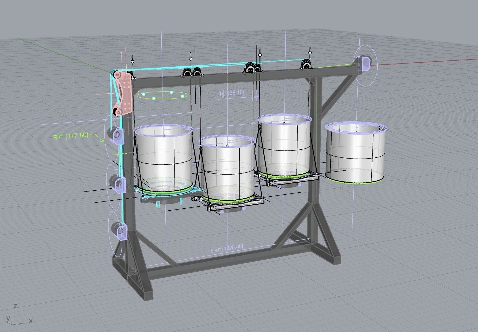Select the double bearing block above the third bucket

pos(253,68)
